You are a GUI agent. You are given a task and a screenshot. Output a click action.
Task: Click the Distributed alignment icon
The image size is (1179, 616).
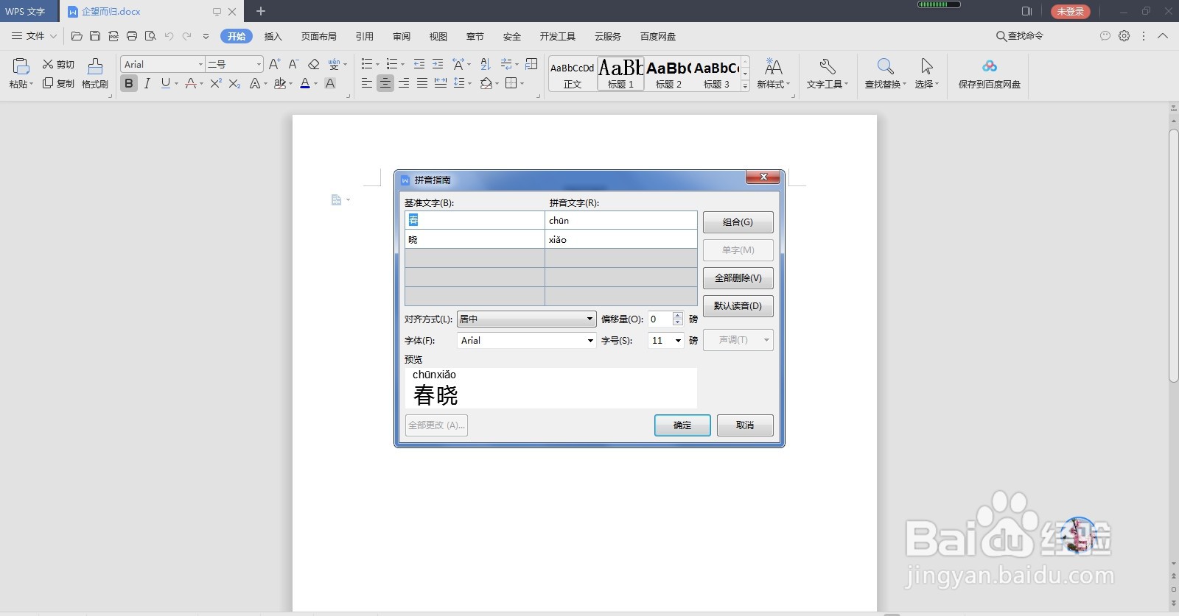(x=441, y=84)
